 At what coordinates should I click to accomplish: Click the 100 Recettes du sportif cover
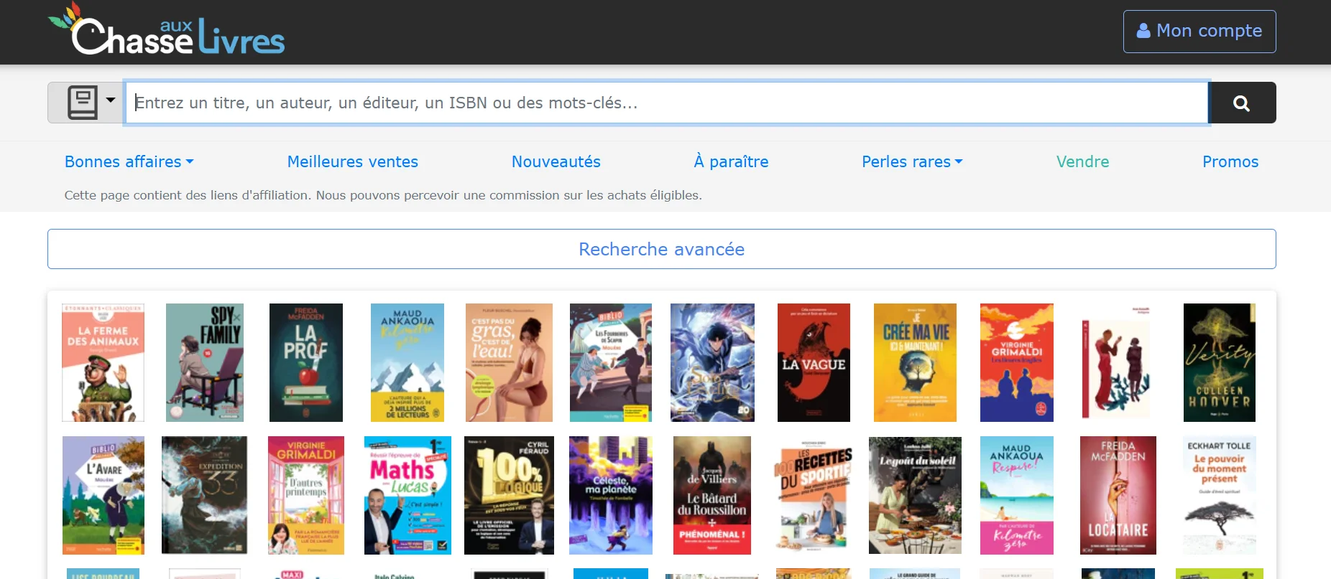pyautogui.click(x=814, y=495)
